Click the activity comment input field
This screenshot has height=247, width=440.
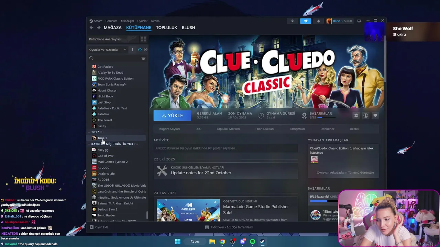point(225,148)
